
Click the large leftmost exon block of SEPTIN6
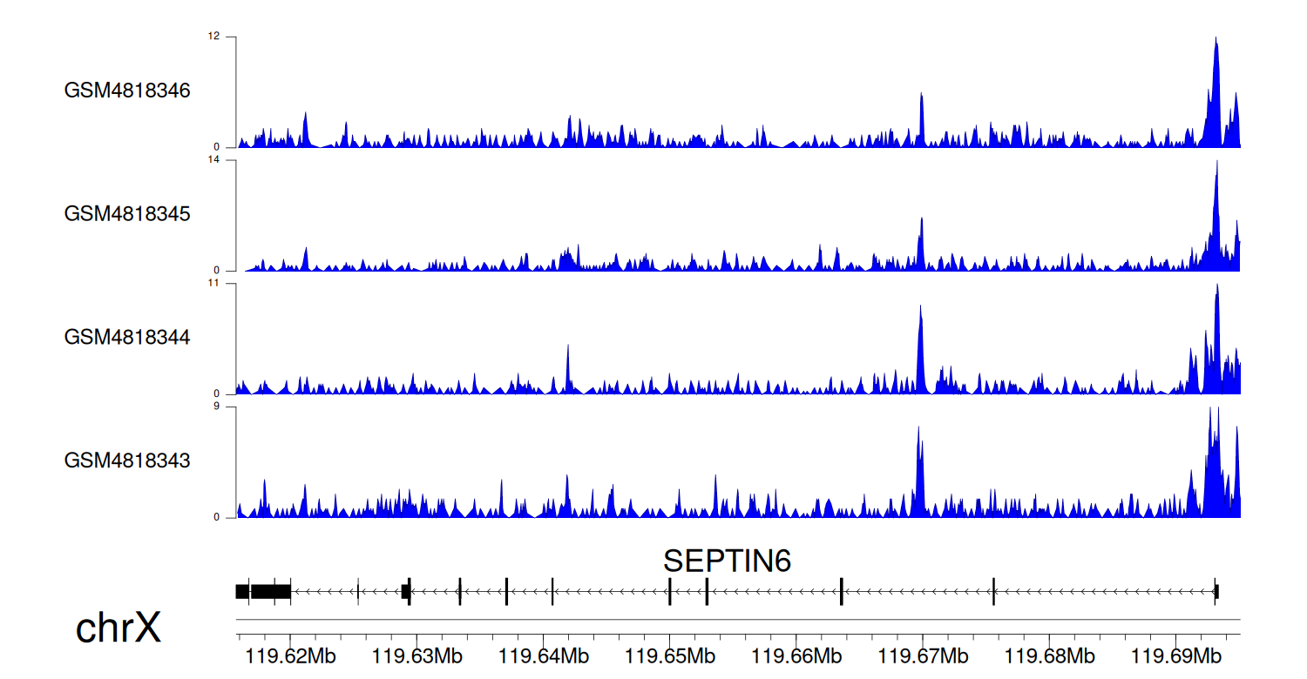click(x=270, y=591)
